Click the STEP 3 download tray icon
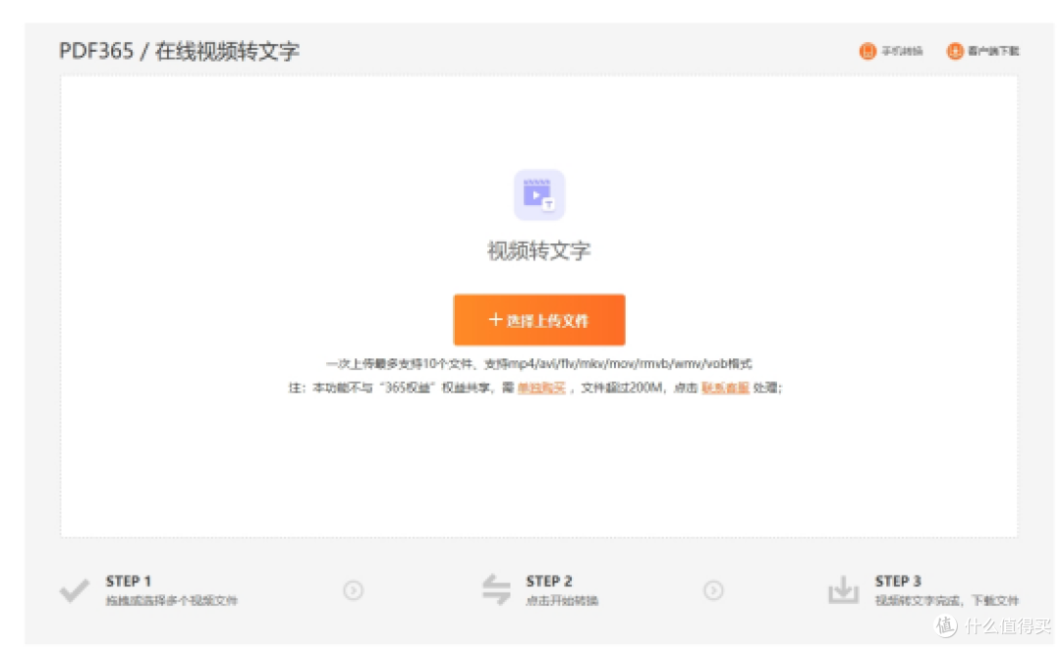This screenshot has height=648, width=1061. tap(843, 590)
